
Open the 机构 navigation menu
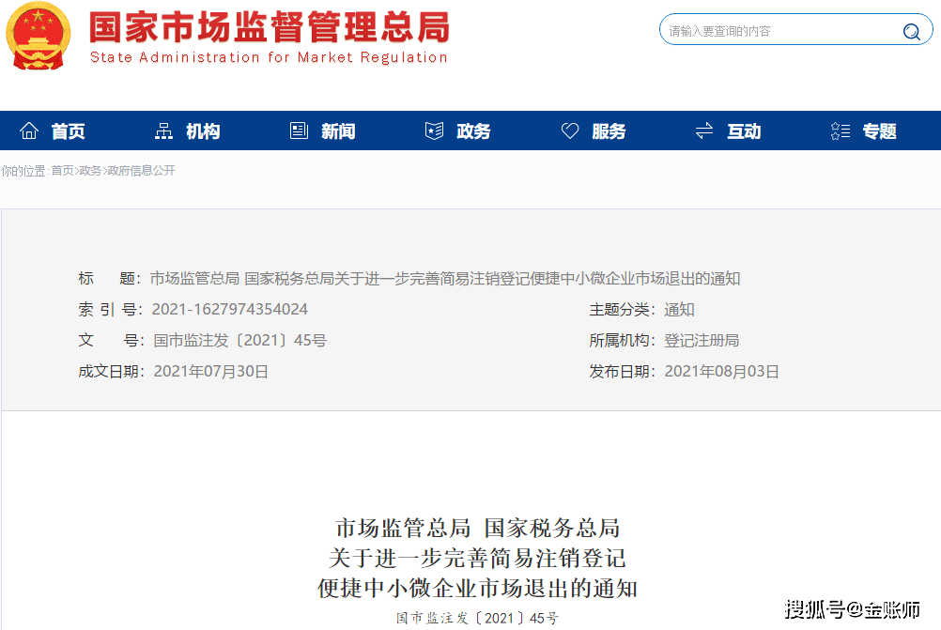pyautogui.click(x=202, y=131)
